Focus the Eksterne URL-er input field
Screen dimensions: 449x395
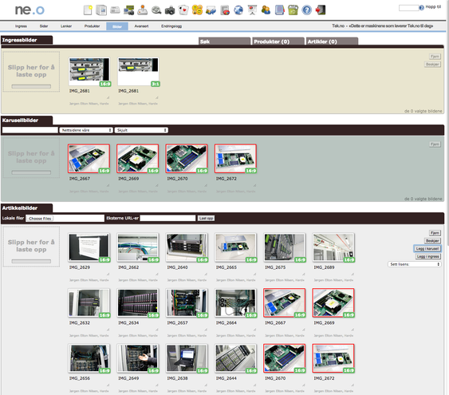click(167, 219)
